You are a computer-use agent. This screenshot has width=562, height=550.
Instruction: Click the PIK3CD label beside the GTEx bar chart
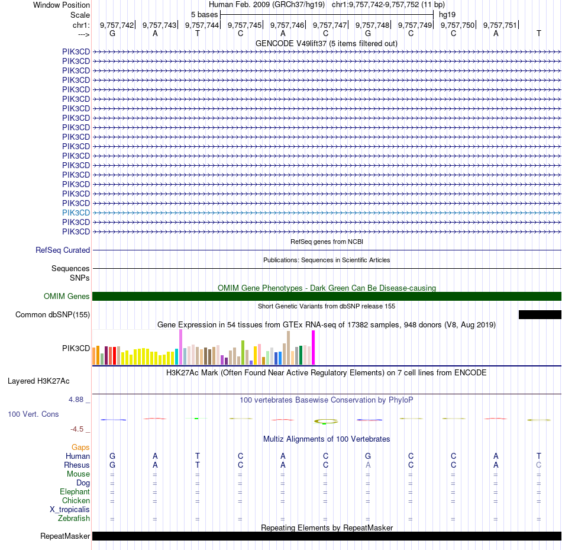coord(76,348)
